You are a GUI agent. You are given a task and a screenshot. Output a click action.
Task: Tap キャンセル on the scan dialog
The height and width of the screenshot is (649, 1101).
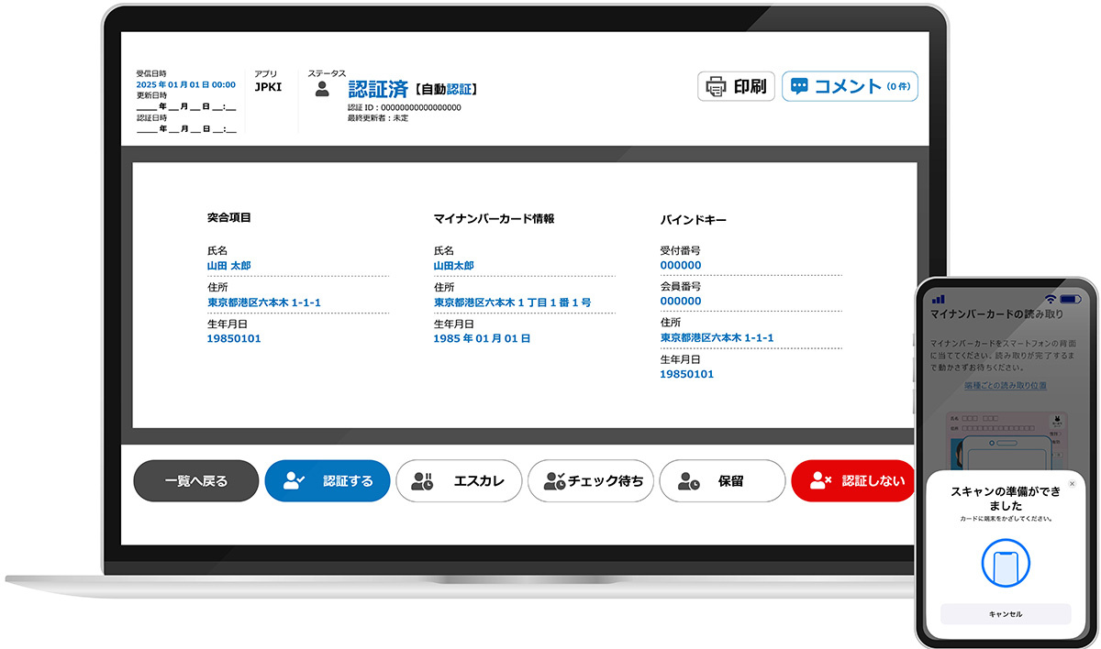point(1005,613)
